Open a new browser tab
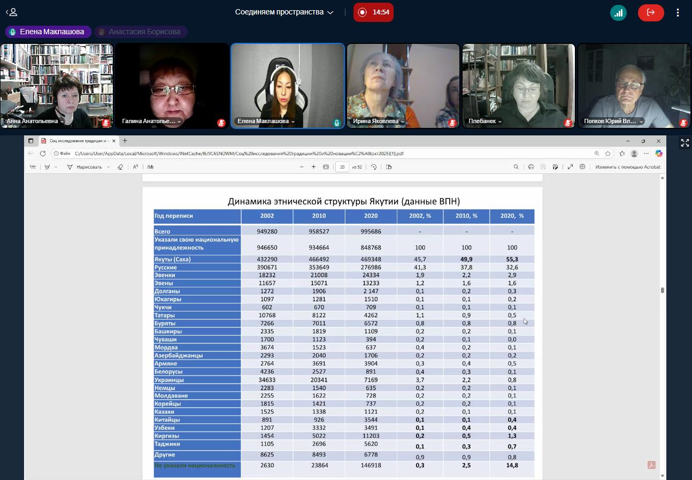 (x=125, y=141)
